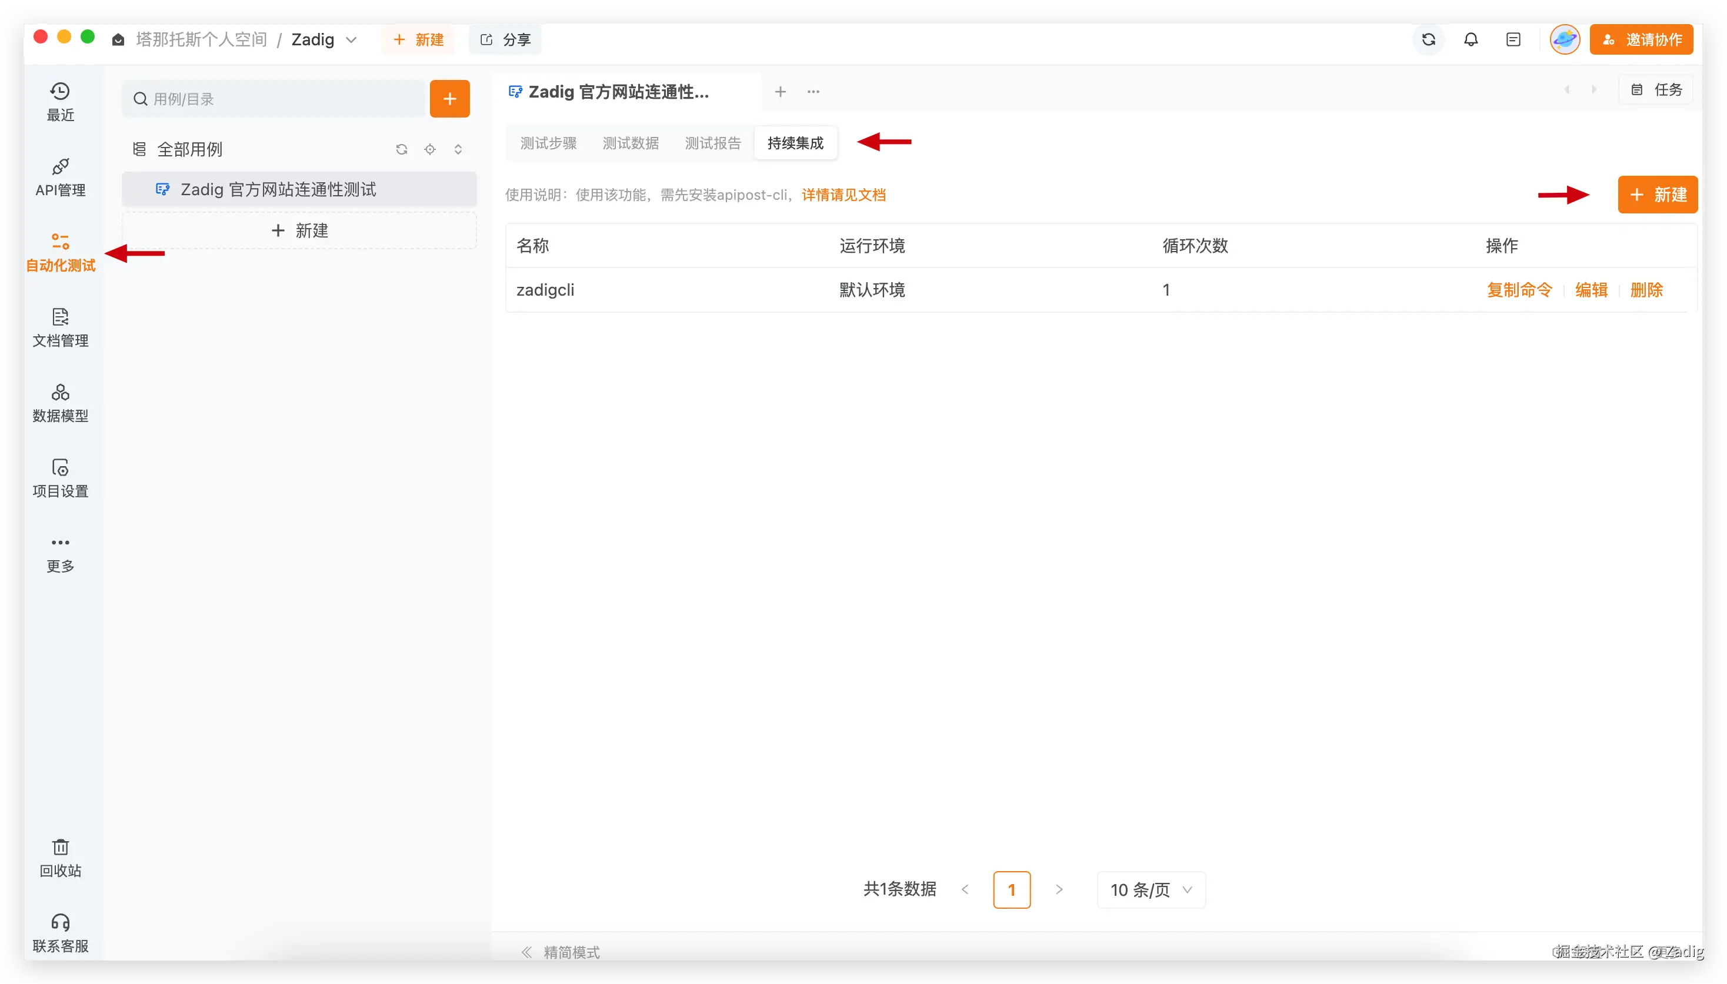Viewport: 1727px width, 984px height.
Task: Open the 回收站 recycle bin
Action: pyautogui.click(x=60, y=858)
